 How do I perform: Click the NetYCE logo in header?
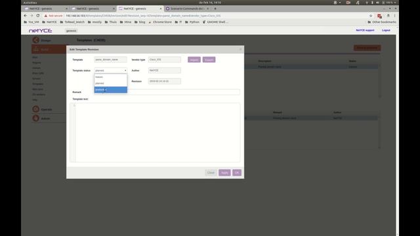coord(41,31)
